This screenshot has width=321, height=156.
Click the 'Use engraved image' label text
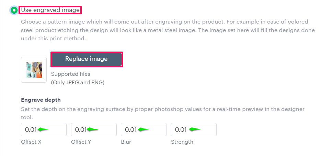[x=50, y=10]
